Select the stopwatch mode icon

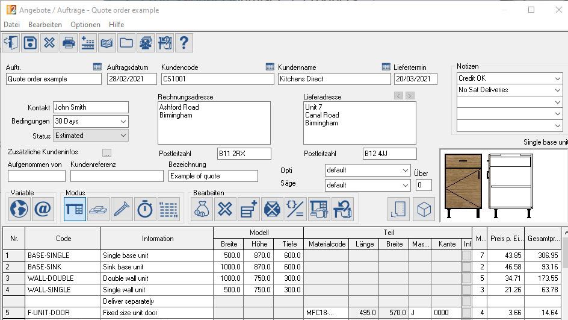[145, 209]
